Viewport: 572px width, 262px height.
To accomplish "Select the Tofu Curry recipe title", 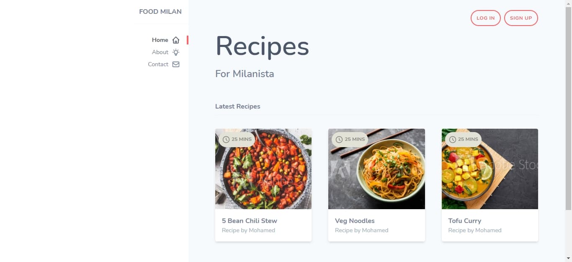I will [465, 221].
